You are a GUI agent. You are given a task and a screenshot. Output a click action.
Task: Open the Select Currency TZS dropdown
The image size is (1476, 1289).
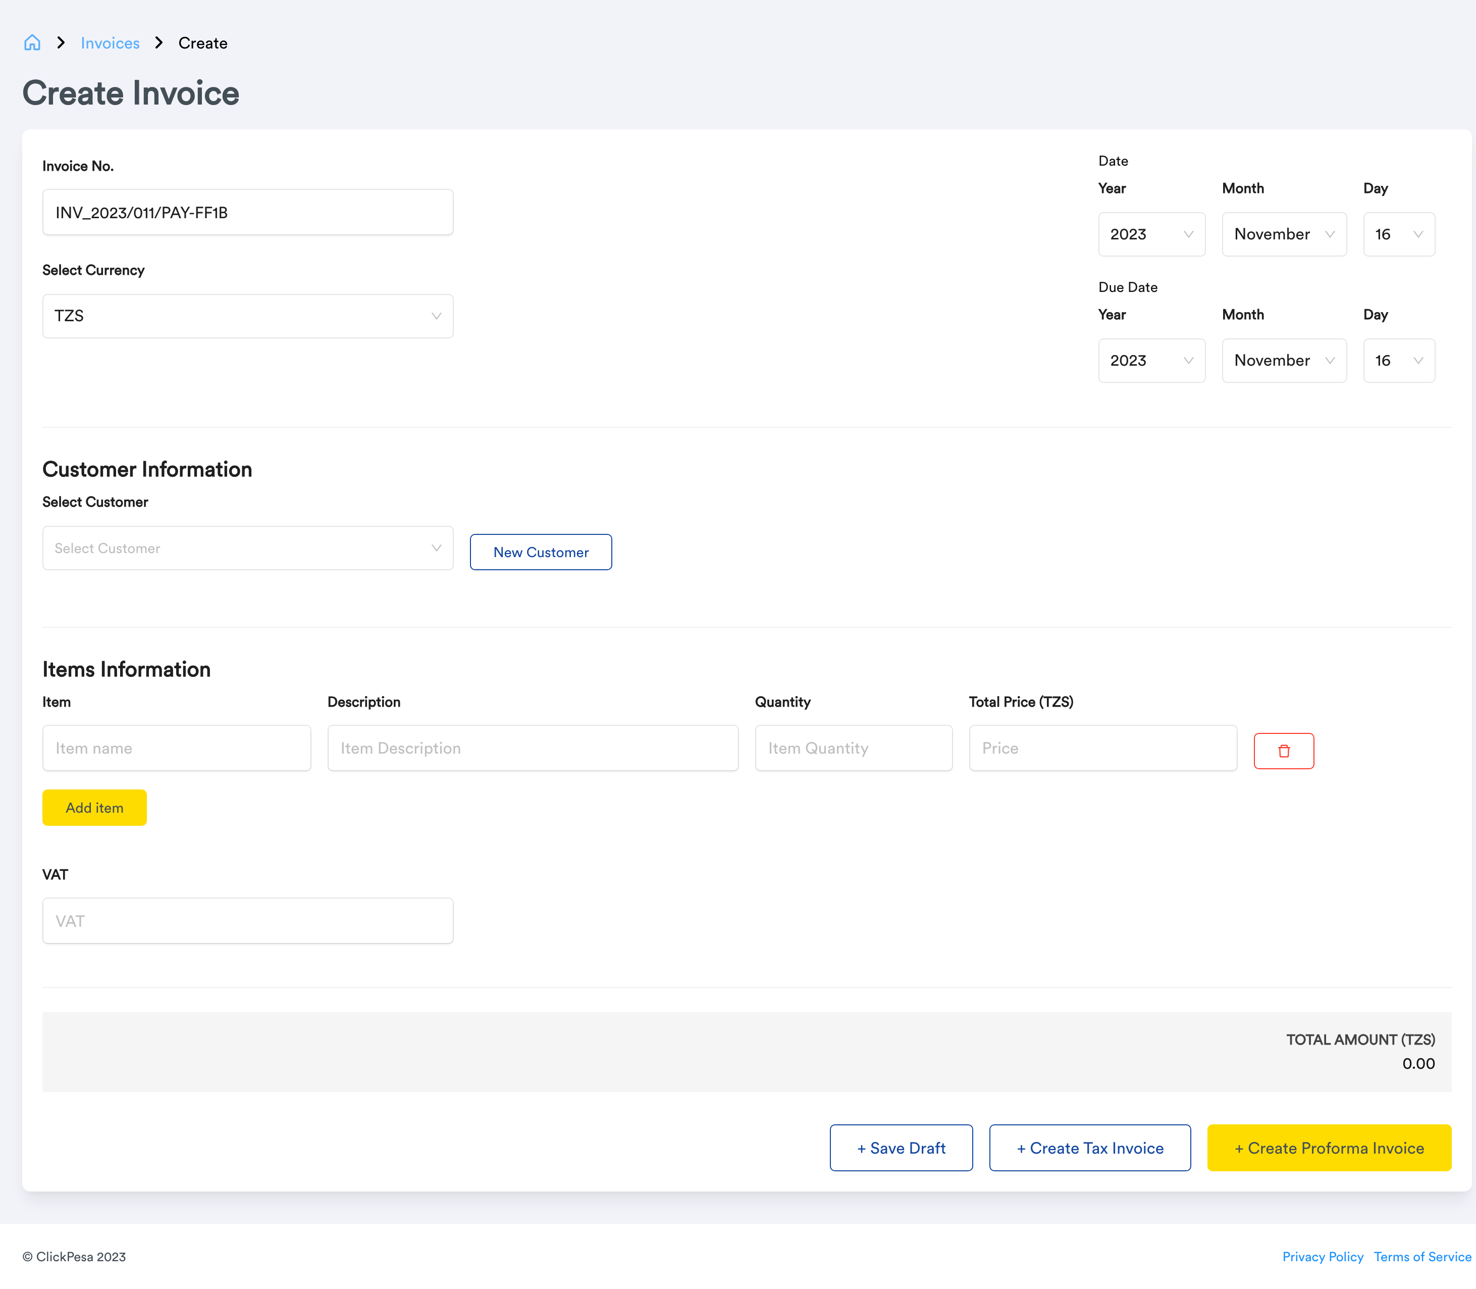point(247,316)
